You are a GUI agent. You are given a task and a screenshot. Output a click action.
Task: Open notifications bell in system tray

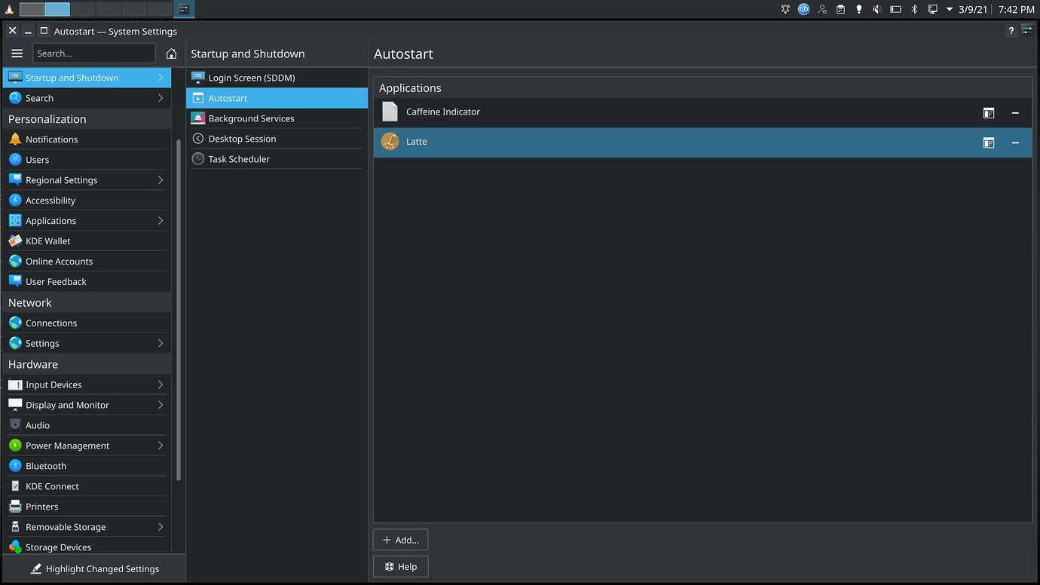pyautogui.click(x=785, y=9)
